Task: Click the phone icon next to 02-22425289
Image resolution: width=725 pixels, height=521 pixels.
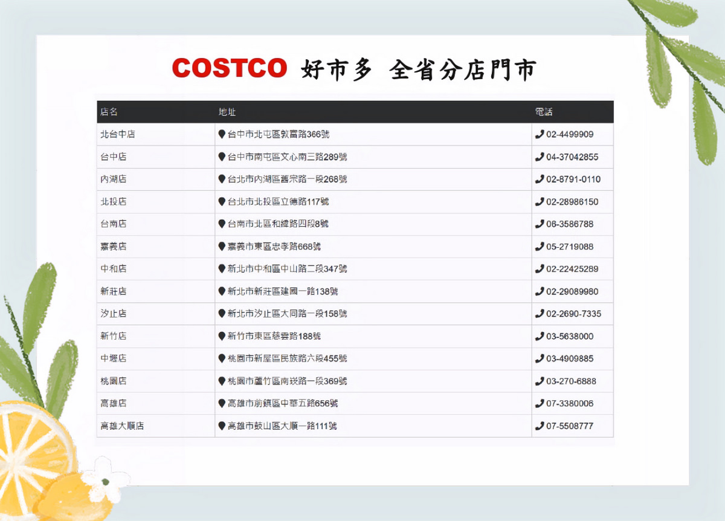Action: pos(540,268)
